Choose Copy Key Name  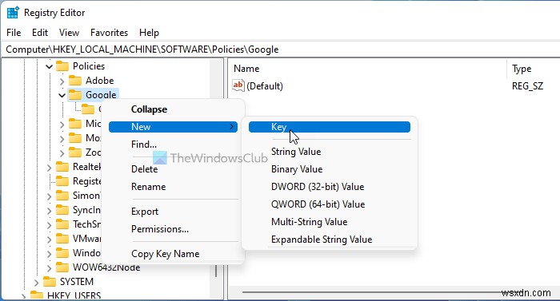pos(174,254)
